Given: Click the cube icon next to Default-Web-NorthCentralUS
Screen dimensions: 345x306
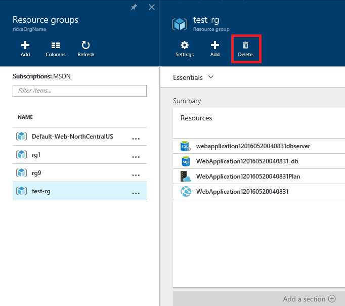Looking at the screenshot, I should [22, 136].
